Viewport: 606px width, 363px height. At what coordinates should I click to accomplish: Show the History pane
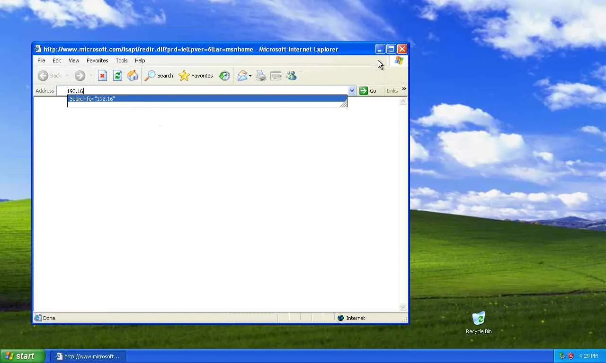click(x=224, y=76)
